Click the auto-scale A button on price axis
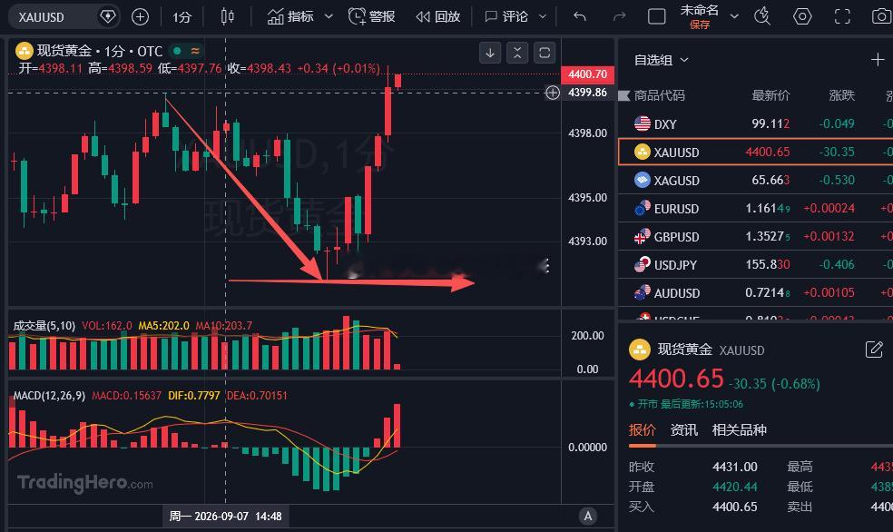 [588, 516]
